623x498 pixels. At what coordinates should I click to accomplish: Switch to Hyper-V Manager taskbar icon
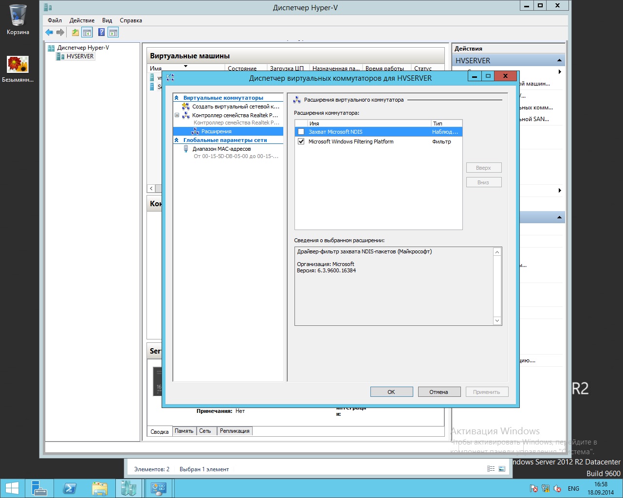click(129, 488)
